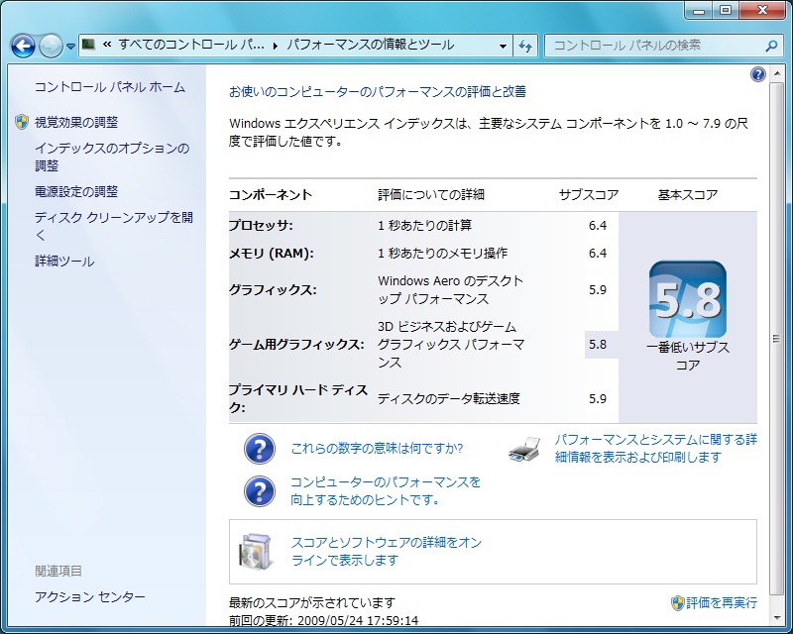Open 視覚効果の調整 link

tap(76, 122)
